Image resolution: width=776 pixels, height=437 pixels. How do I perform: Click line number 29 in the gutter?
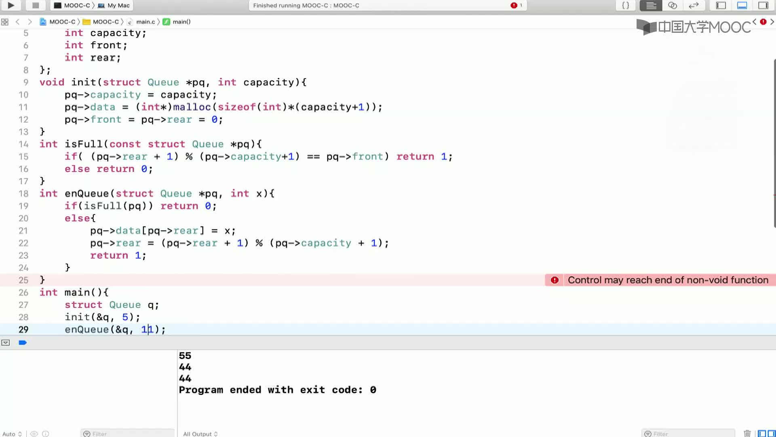tap(23, 329)
